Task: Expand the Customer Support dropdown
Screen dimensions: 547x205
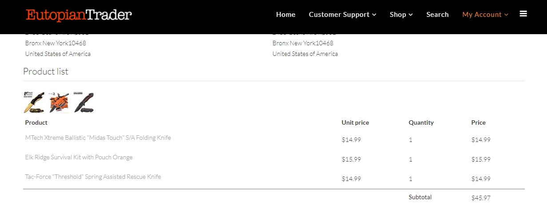Action: (x=342, y=15)
